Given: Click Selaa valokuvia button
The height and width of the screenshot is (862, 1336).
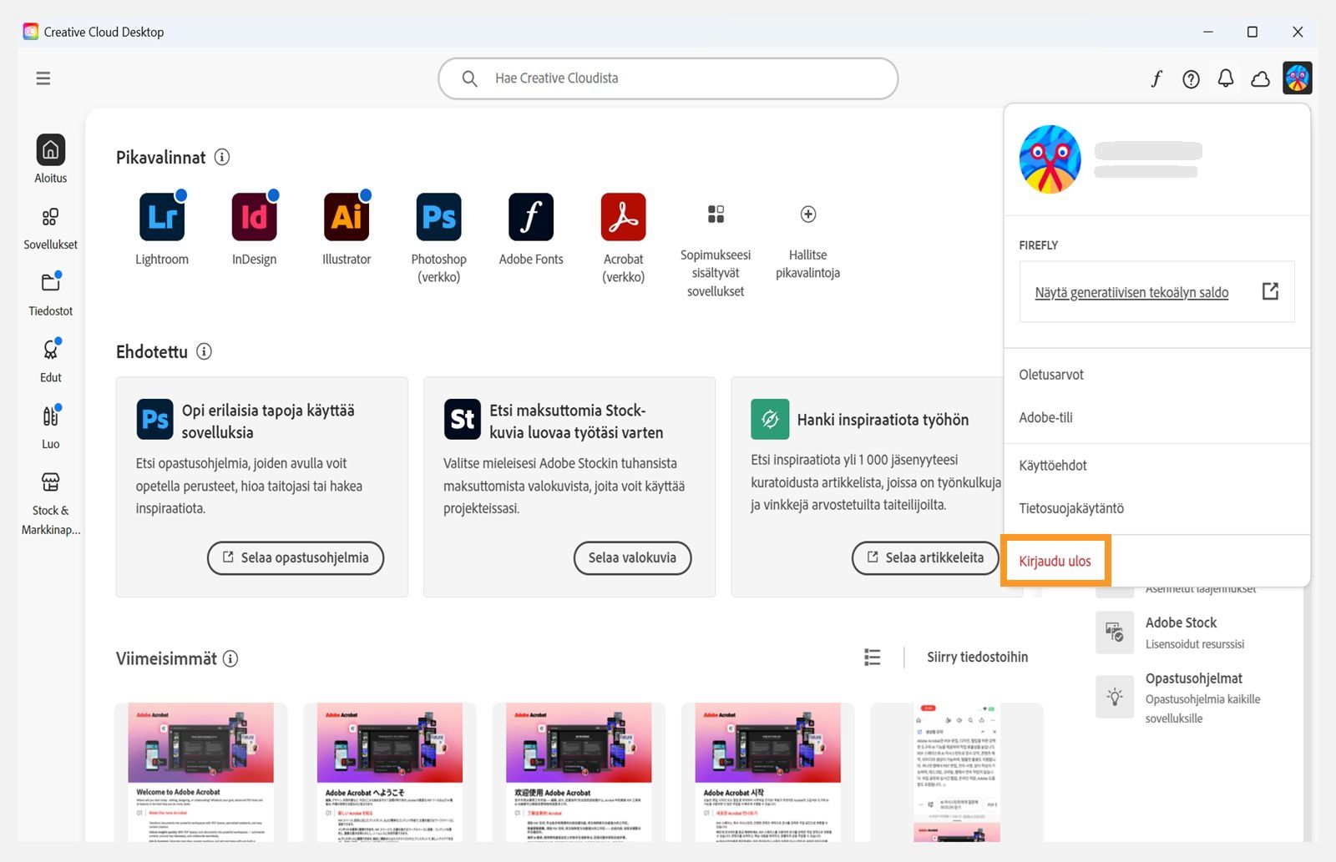Looking at the screenshot, I should tap(632, 557).
